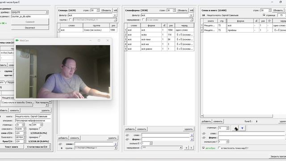Click the >0 button in Словарь panel

click(115, 10)
